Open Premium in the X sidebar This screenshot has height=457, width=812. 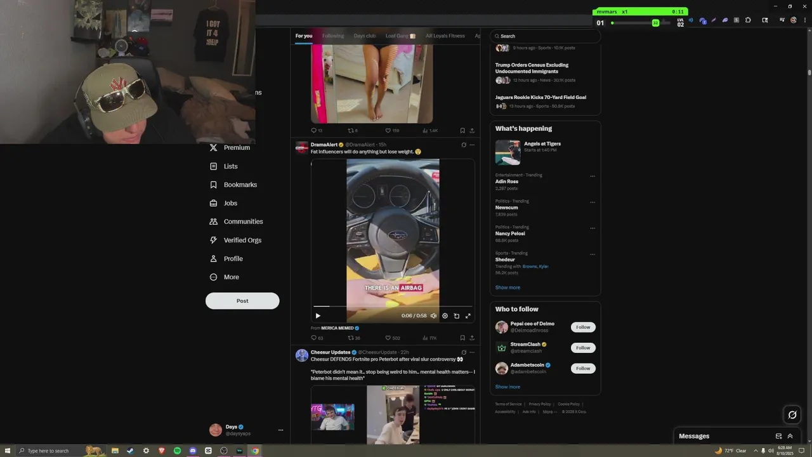coord(230,147)
